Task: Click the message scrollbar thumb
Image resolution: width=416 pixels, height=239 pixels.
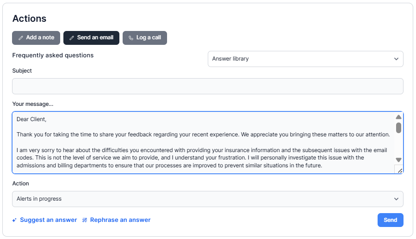Action: click(x=398, y=128)
